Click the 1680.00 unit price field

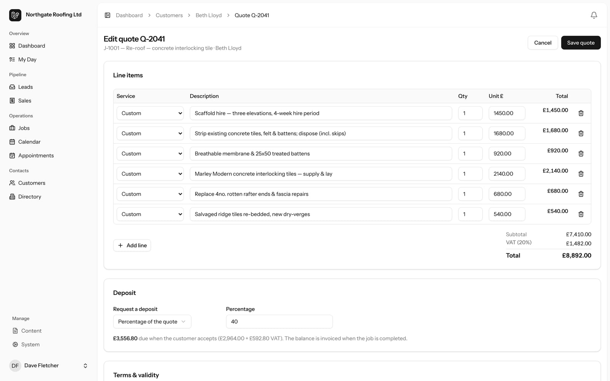coord(507,133)
